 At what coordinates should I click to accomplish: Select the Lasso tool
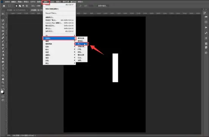click(3, 21)
